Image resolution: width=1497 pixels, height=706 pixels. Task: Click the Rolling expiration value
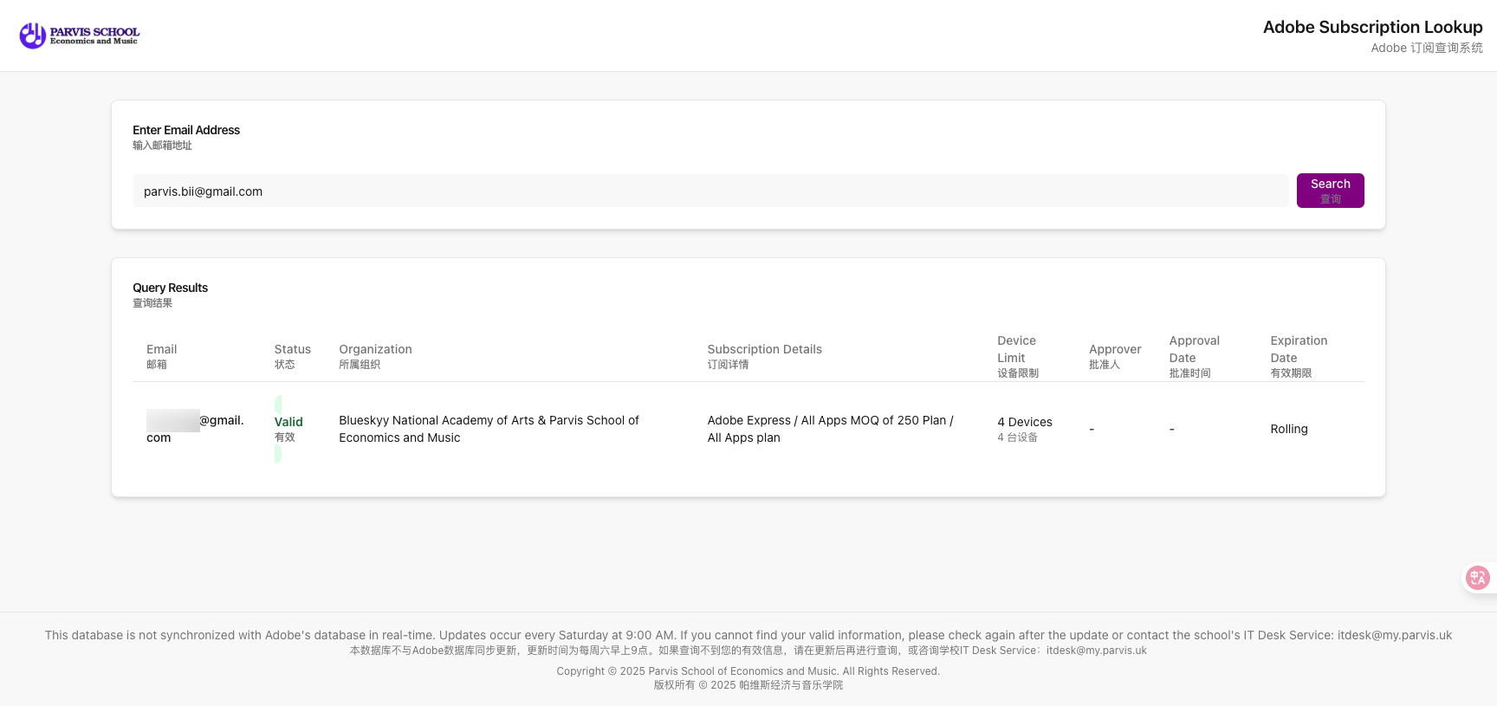(x=1289, y=429)
